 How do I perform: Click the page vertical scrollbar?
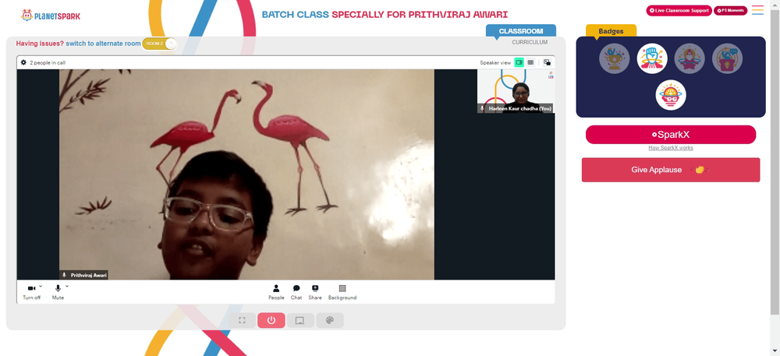point(775,161)
